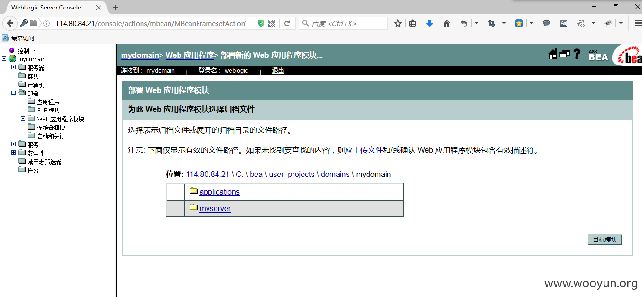Click the Aa reader icon in the toolbar

[x=564, y=23]
